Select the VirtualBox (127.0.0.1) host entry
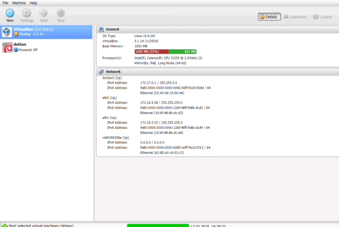The width and height of the screenshot is (339, 227). pyautogui.click(x=46, y=32)
